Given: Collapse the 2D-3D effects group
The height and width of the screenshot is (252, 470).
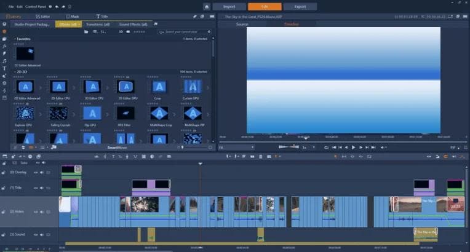Looking at the screenshot, I should coord(15,72).
